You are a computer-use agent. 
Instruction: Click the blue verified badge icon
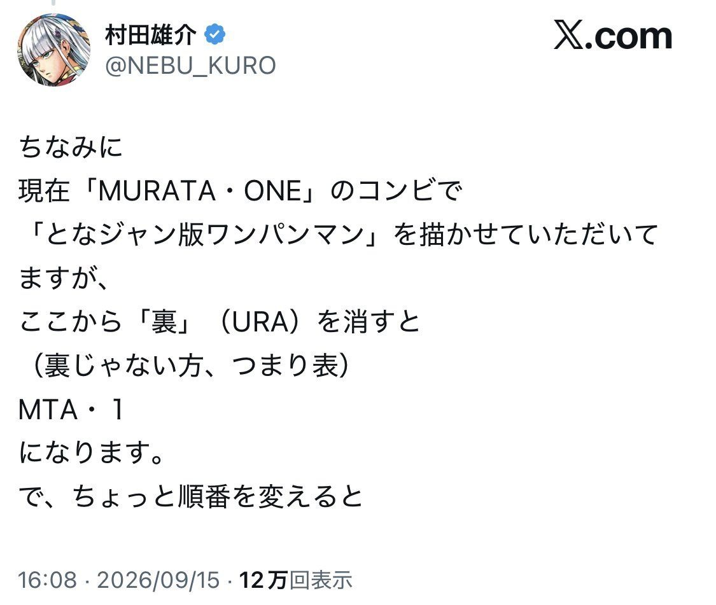[214, 34]
